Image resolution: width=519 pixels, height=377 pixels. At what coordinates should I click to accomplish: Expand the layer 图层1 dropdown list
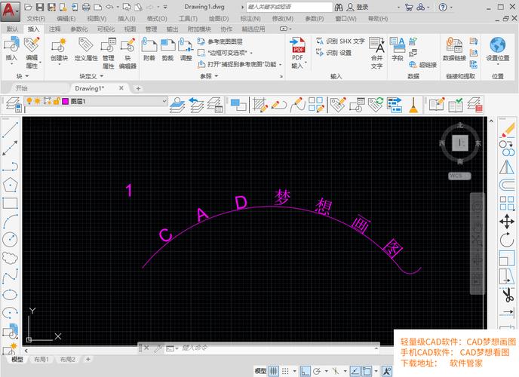tap(163, 101)
